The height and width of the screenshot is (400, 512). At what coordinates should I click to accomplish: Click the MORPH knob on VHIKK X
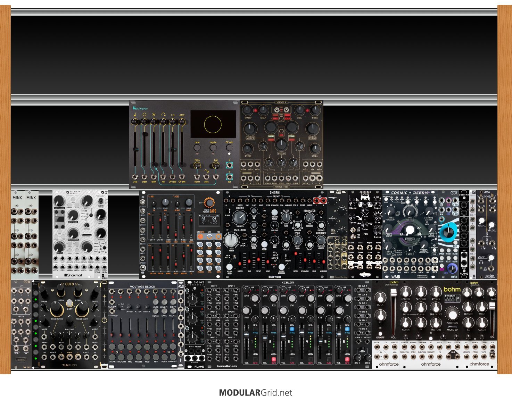coord(251,129)
